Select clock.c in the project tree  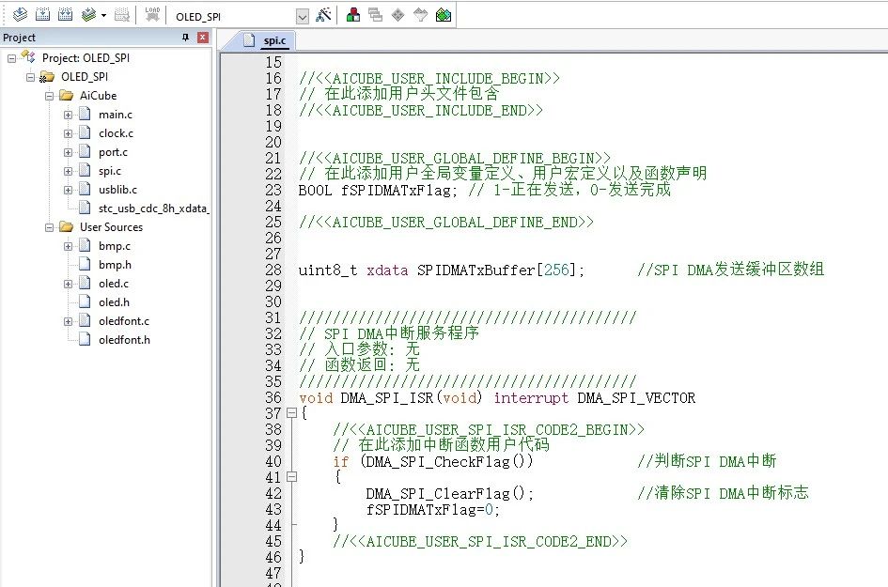pyautogui.click(x=117, y=133)
